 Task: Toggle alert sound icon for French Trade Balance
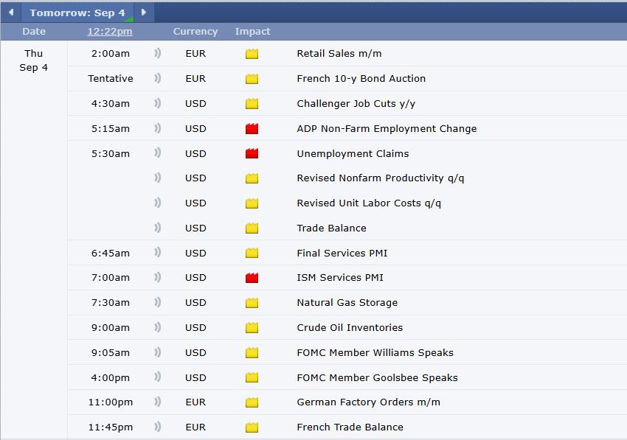[158, 427]
